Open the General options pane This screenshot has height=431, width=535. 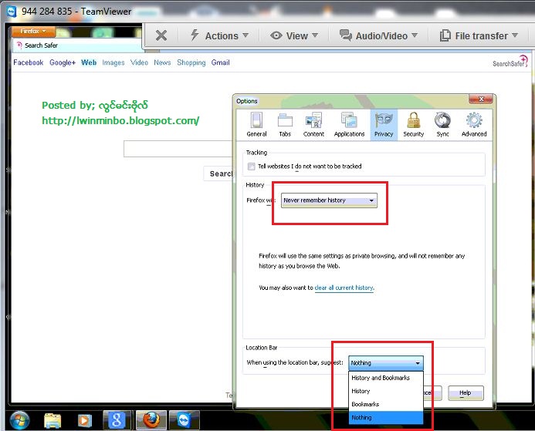click(256, 125)
